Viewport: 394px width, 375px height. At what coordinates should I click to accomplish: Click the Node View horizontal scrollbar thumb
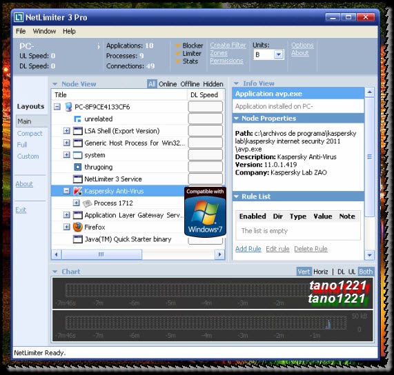(101, 254)
